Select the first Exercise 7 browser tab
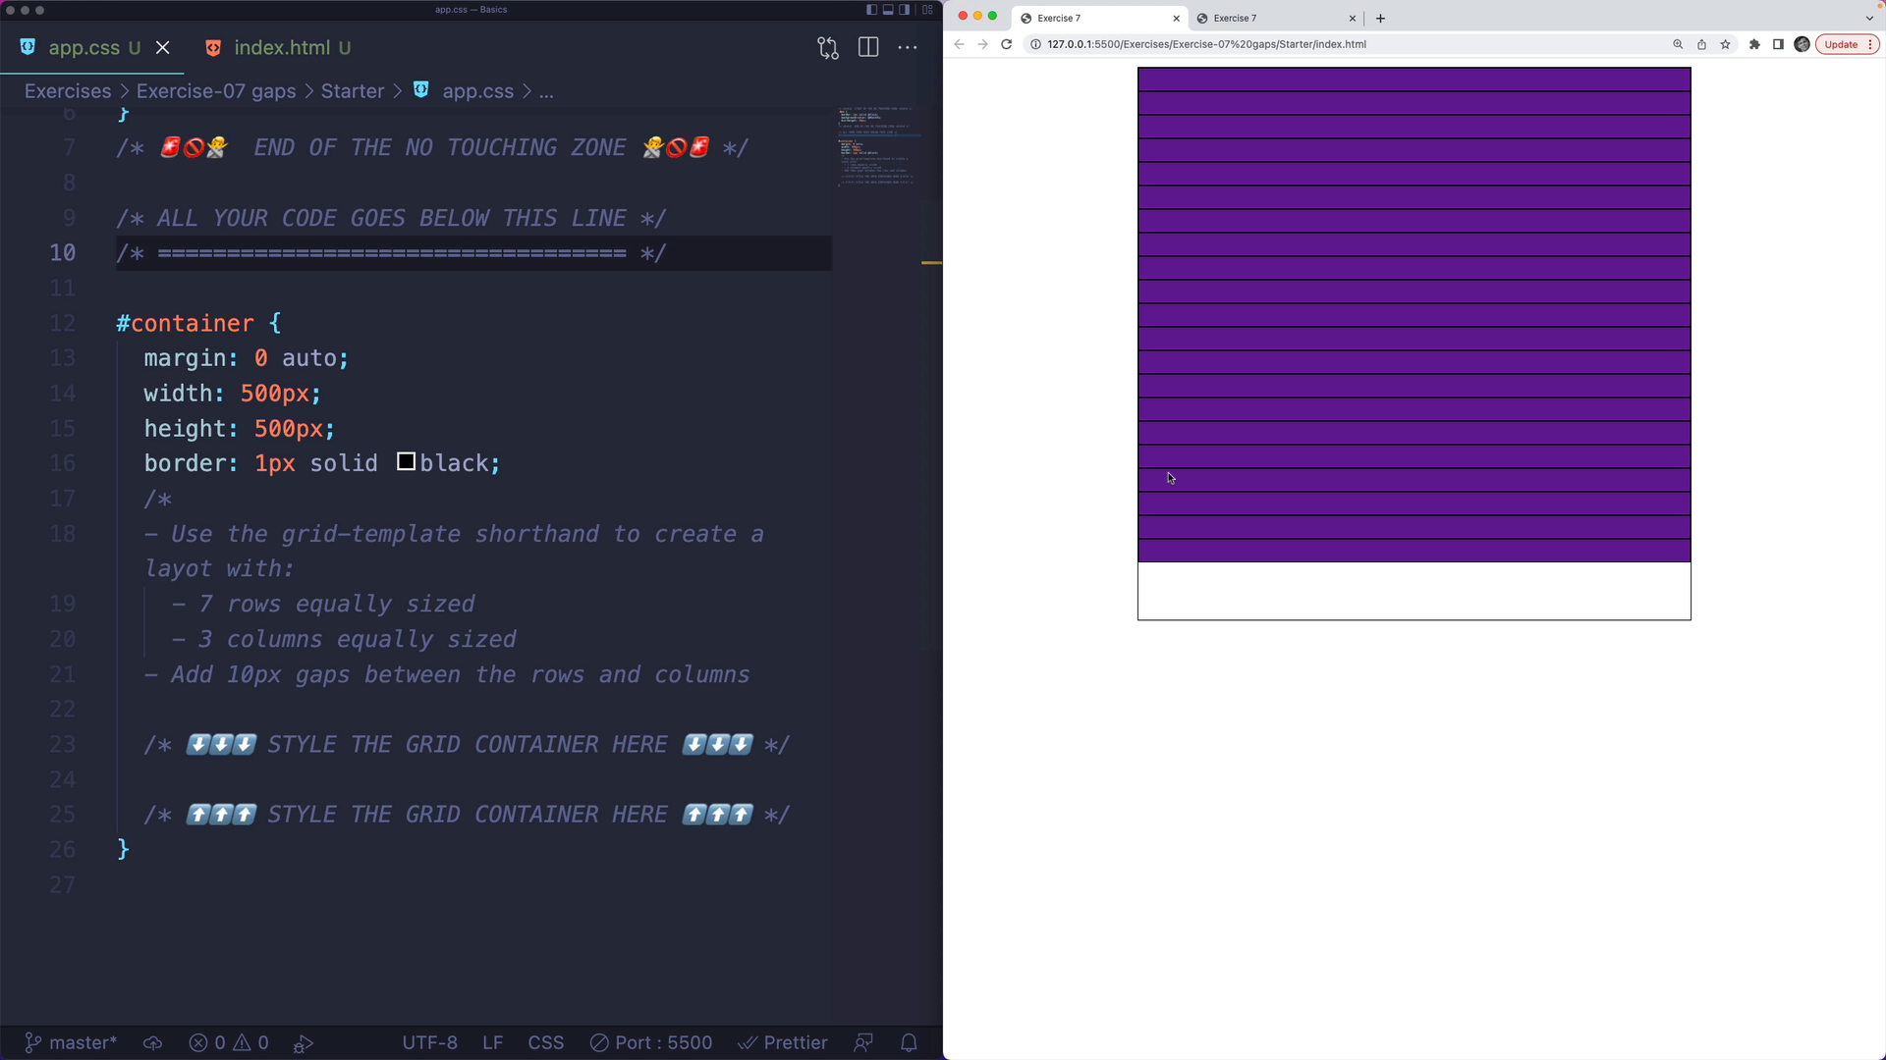The height and width of the screenshot is (1060, 1886). click(1098, 18)
